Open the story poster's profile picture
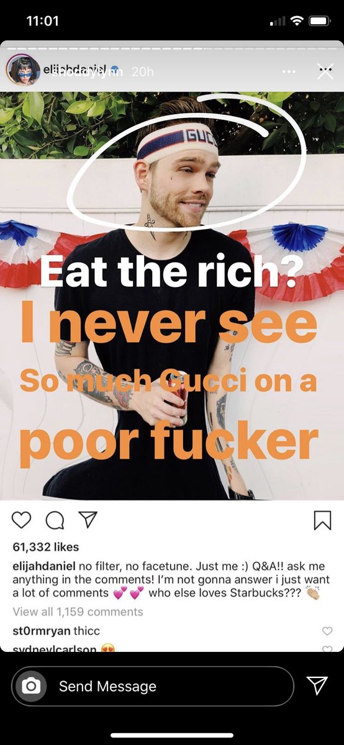Image resolution: width=344 pixels, height=745 pixels. point(19,70)
